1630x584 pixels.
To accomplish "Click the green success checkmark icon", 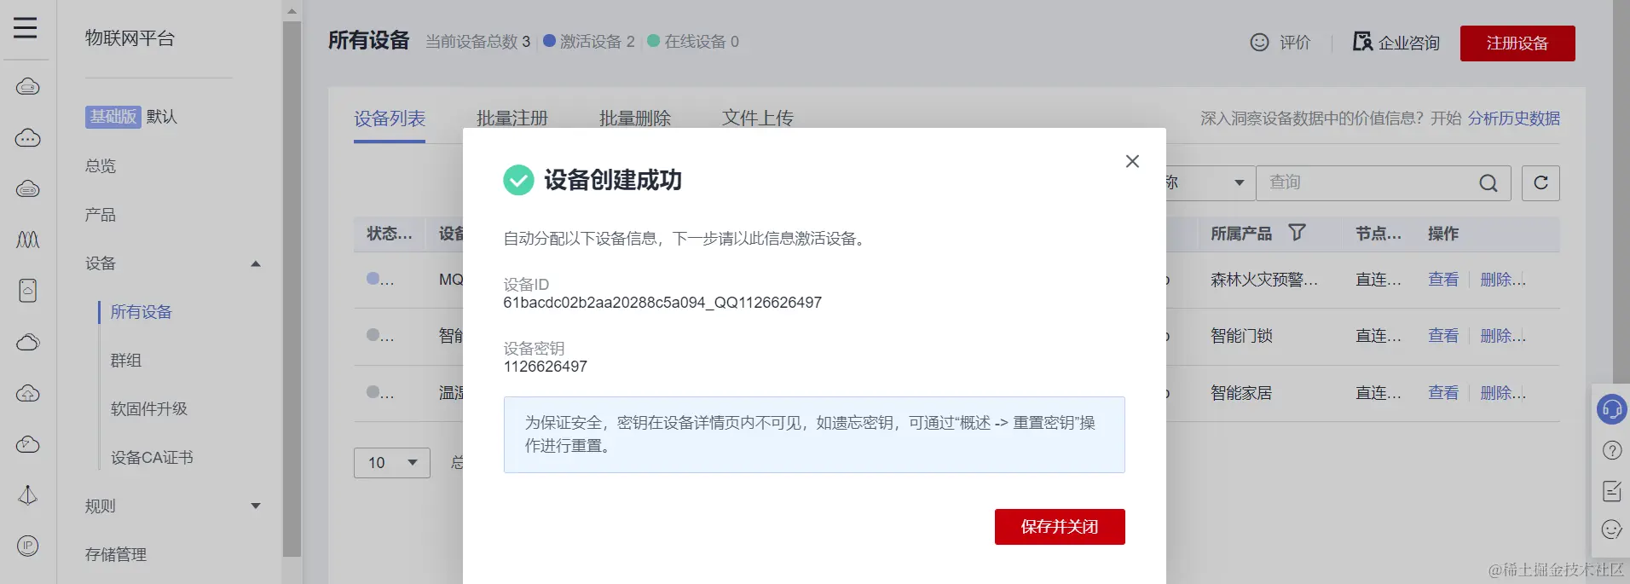I will click(518, 180).
